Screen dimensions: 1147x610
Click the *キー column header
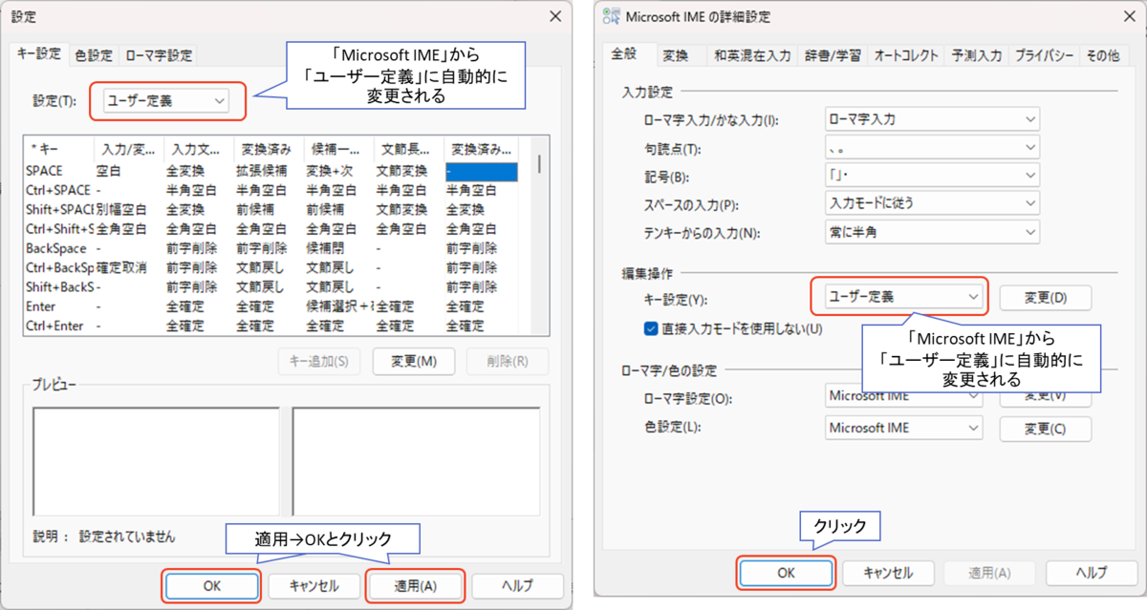60,148
